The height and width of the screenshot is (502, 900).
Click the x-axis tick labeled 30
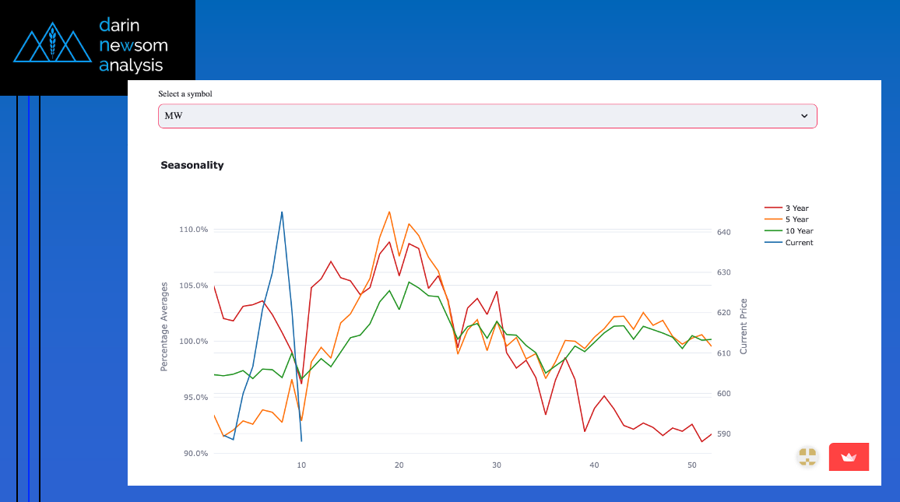click(497, 465)
